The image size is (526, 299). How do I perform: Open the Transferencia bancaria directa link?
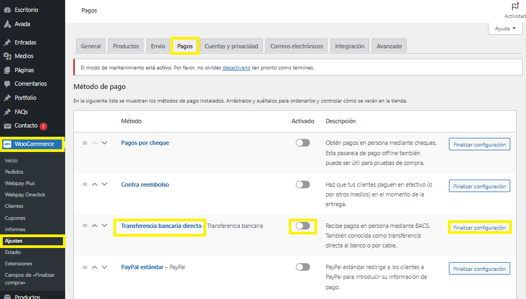click(161, 226)
